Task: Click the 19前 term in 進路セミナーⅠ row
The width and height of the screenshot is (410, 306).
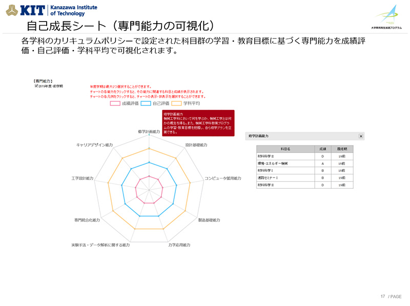Action: 342,178
